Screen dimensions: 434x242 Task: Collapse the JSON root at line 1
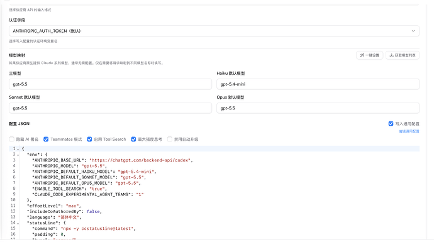point(18,149)
